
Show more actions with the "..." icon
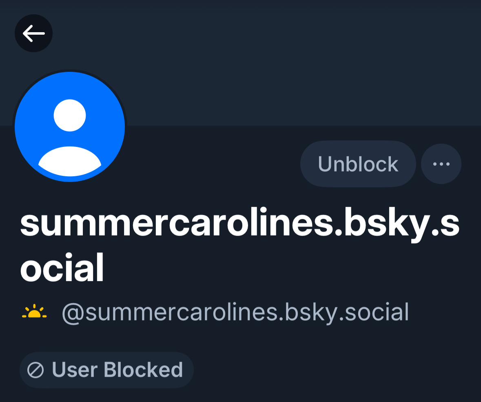point(441,164)
